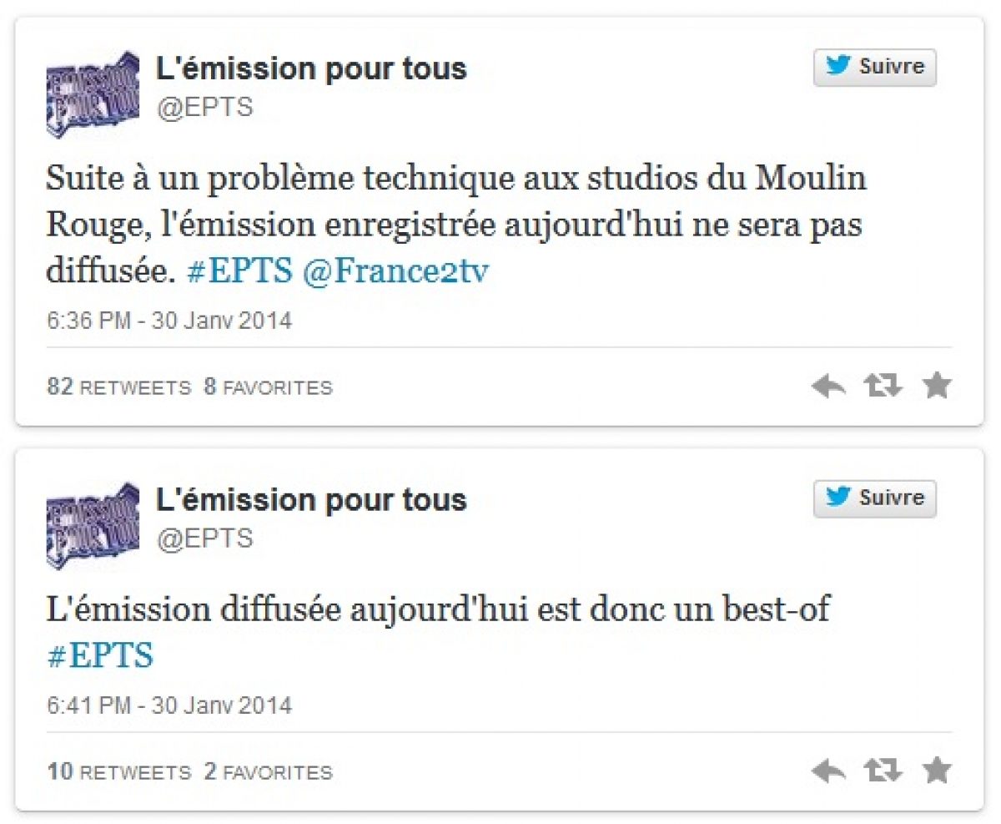View the 2 favorites list

[268, 772]
